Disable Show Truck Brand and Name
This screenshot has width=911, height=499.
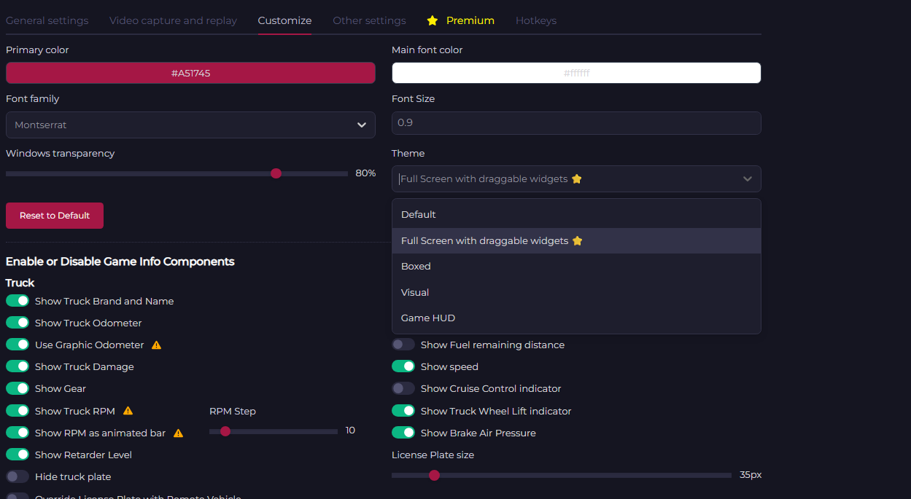pyautogui.click(x=18, y=301)
